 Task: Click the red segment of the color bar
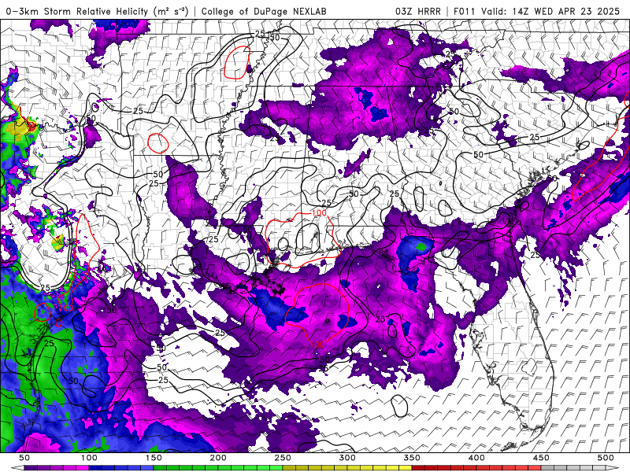(476, 468)
